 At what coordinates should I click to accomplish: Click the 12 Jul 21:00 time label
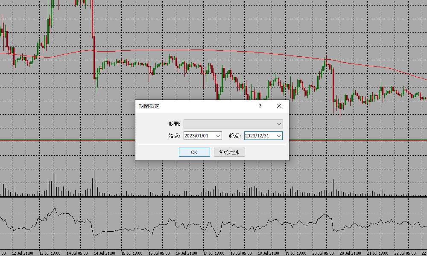tap(22, 253)
